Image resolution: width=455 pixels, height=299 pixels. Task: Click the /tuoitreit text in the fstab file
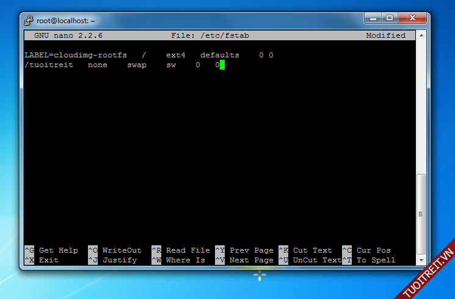[x=49, y=65]
